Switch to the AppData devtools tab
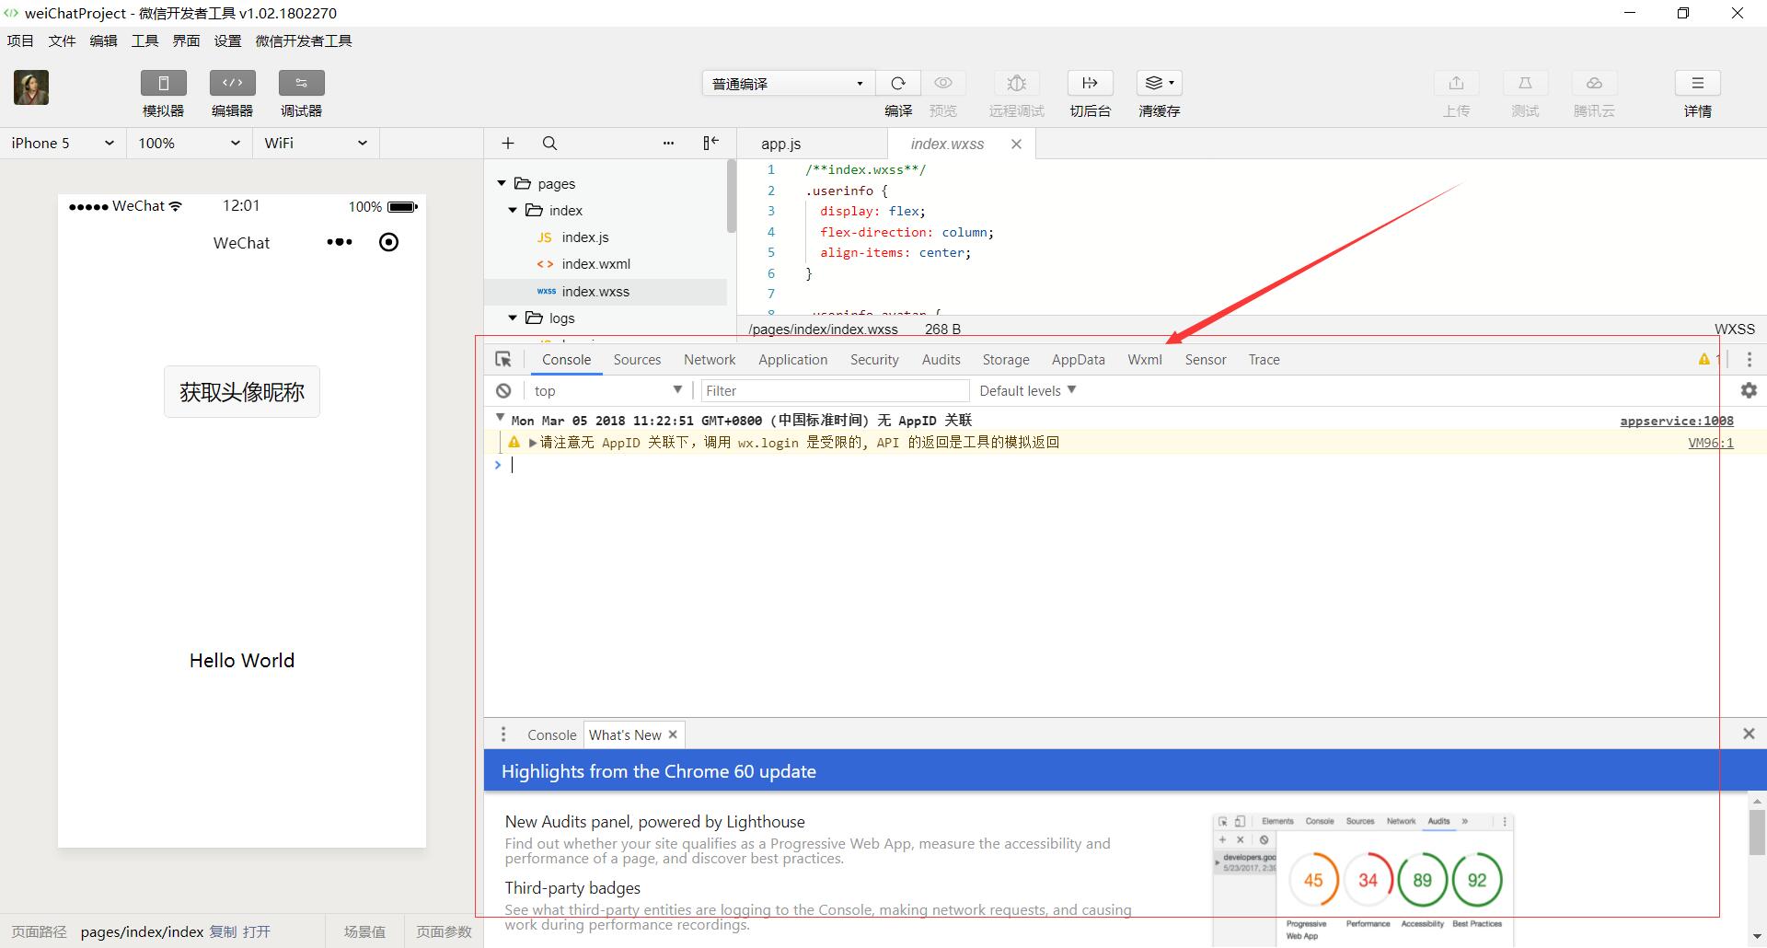 point(1078,360)
